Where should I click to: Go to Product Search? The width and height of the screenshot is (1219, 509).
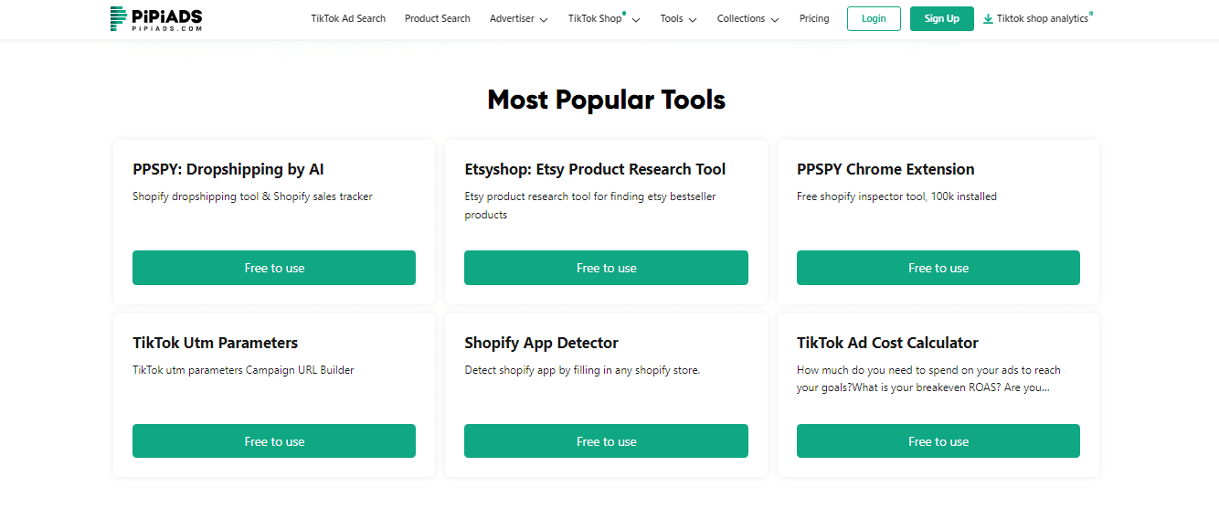[x=438, y=18]
